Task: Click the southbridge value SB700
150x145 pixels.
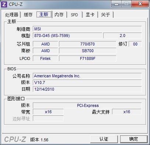Action: pyautogui.click(x=87, y=51)
